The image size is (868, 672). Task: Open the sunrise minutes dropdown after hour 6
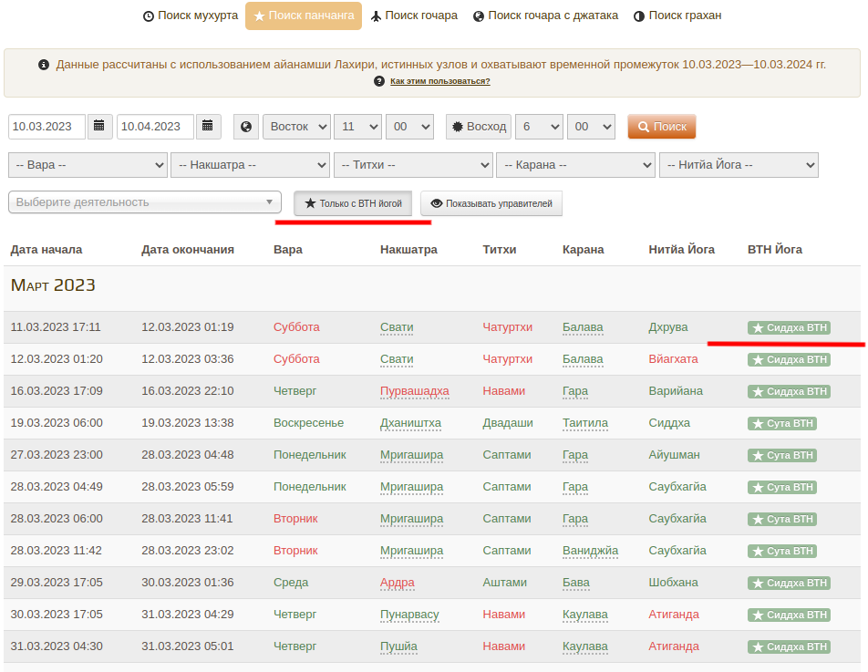(x=591, y=126)
